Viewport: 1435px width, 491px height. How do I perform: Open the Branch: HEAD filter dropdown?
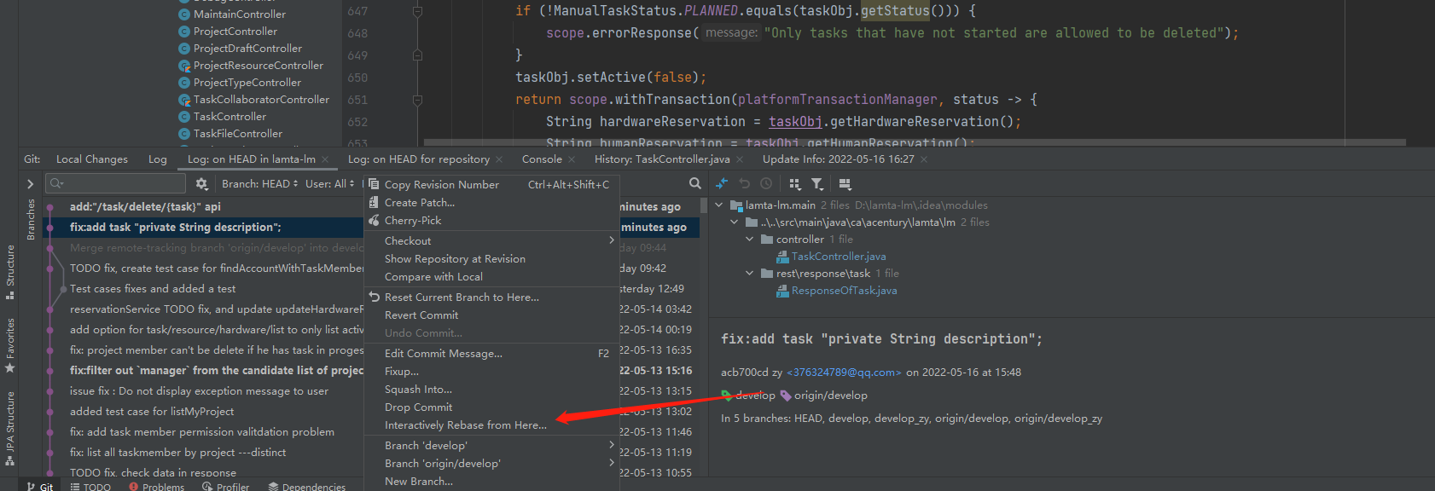pos(259,183)
